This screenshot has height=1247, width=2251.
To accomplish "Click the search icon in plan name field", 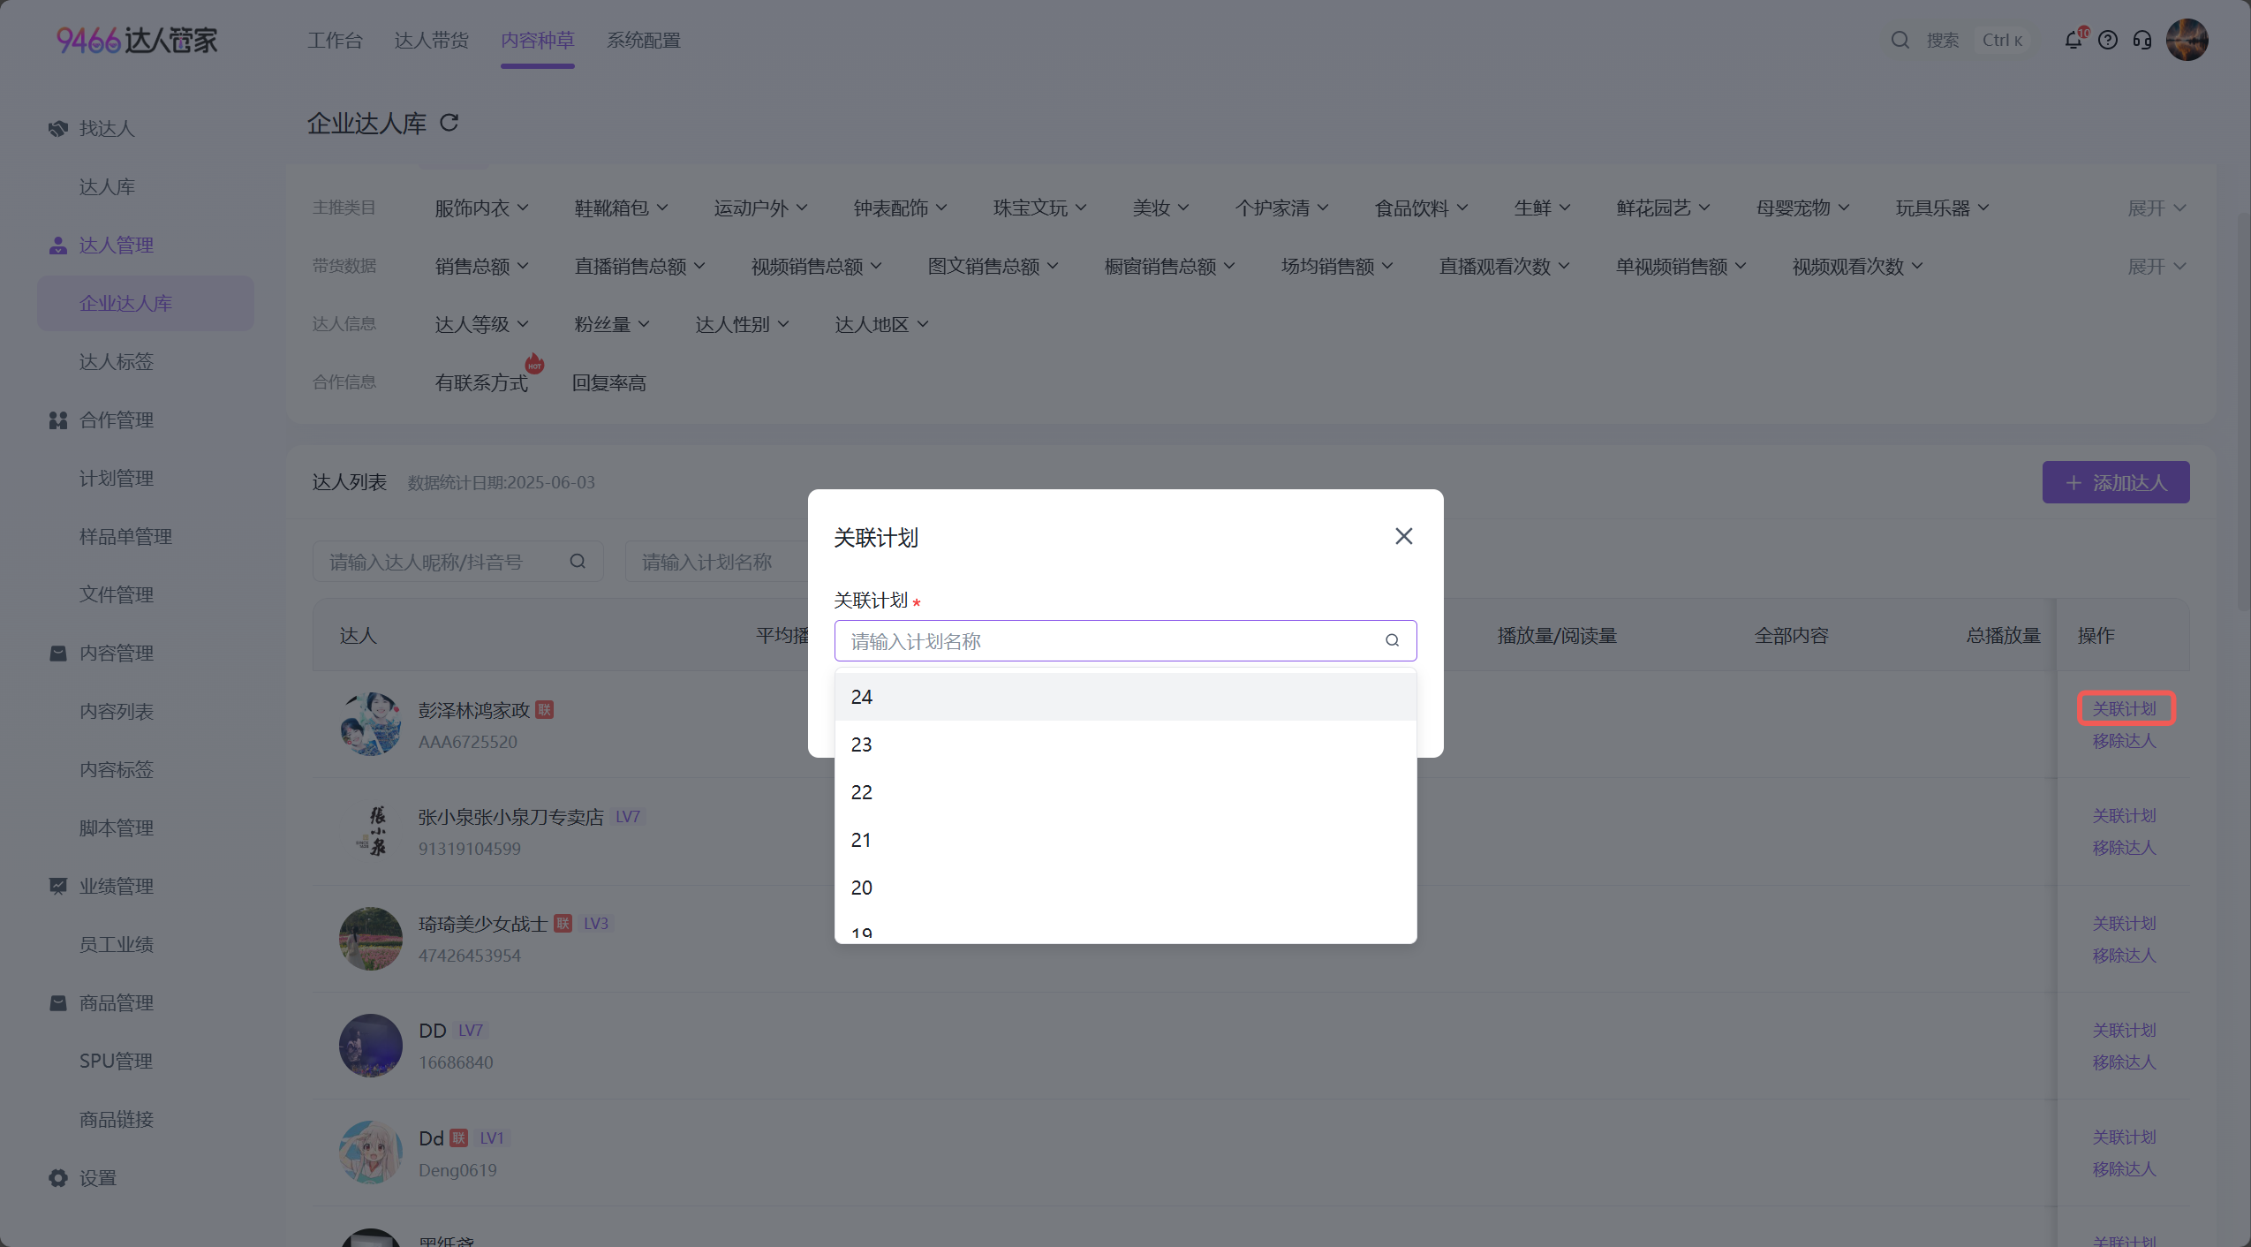I will tap(1393, 640).
